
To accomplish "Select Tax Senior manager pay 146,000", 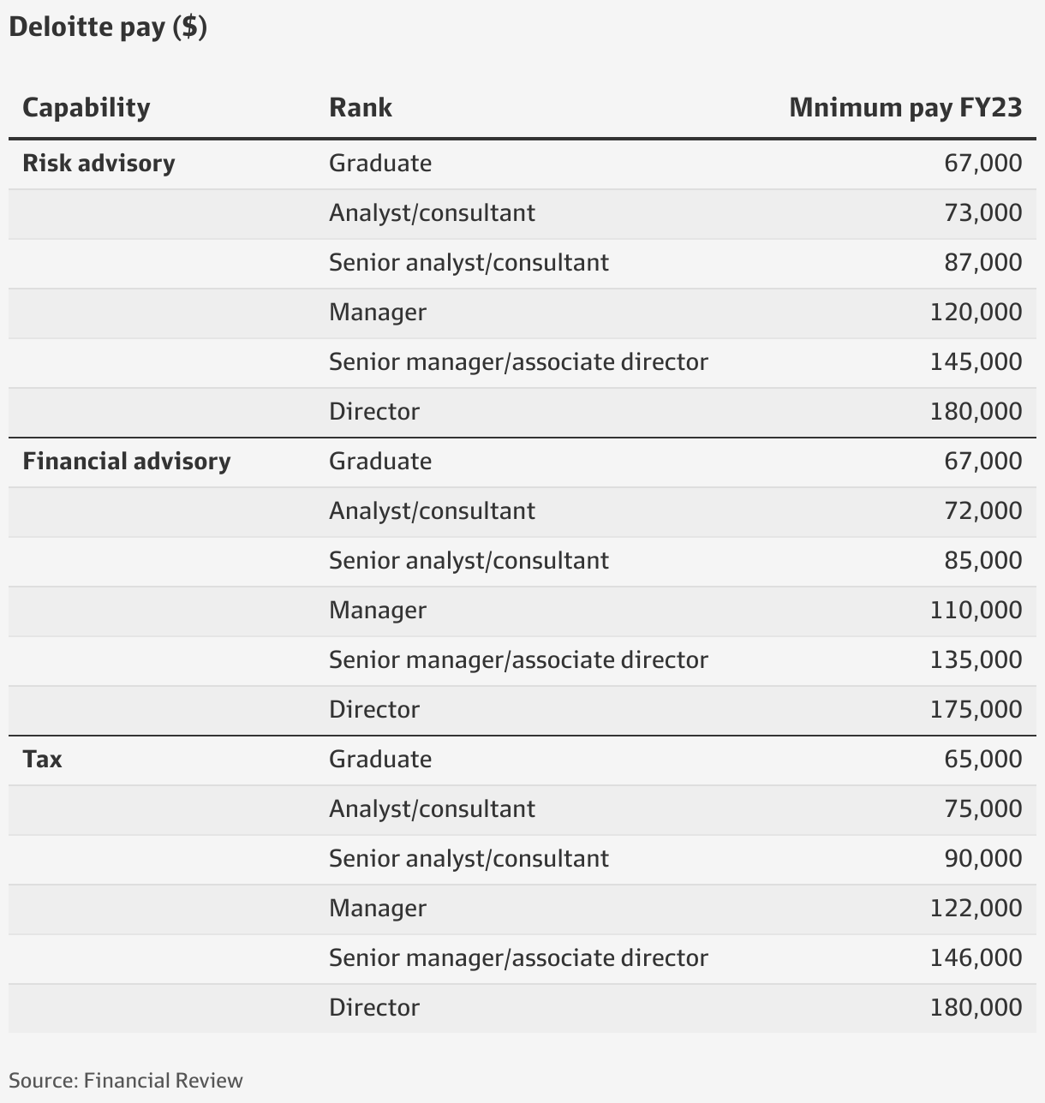I will point(976,958).
